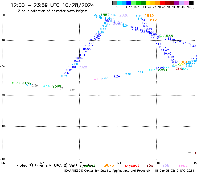The height and width of the screenshot is (173, 197).
Task: Click the blue wave height value 9.77
Action: pyautogui.click(x=144, y=23)
